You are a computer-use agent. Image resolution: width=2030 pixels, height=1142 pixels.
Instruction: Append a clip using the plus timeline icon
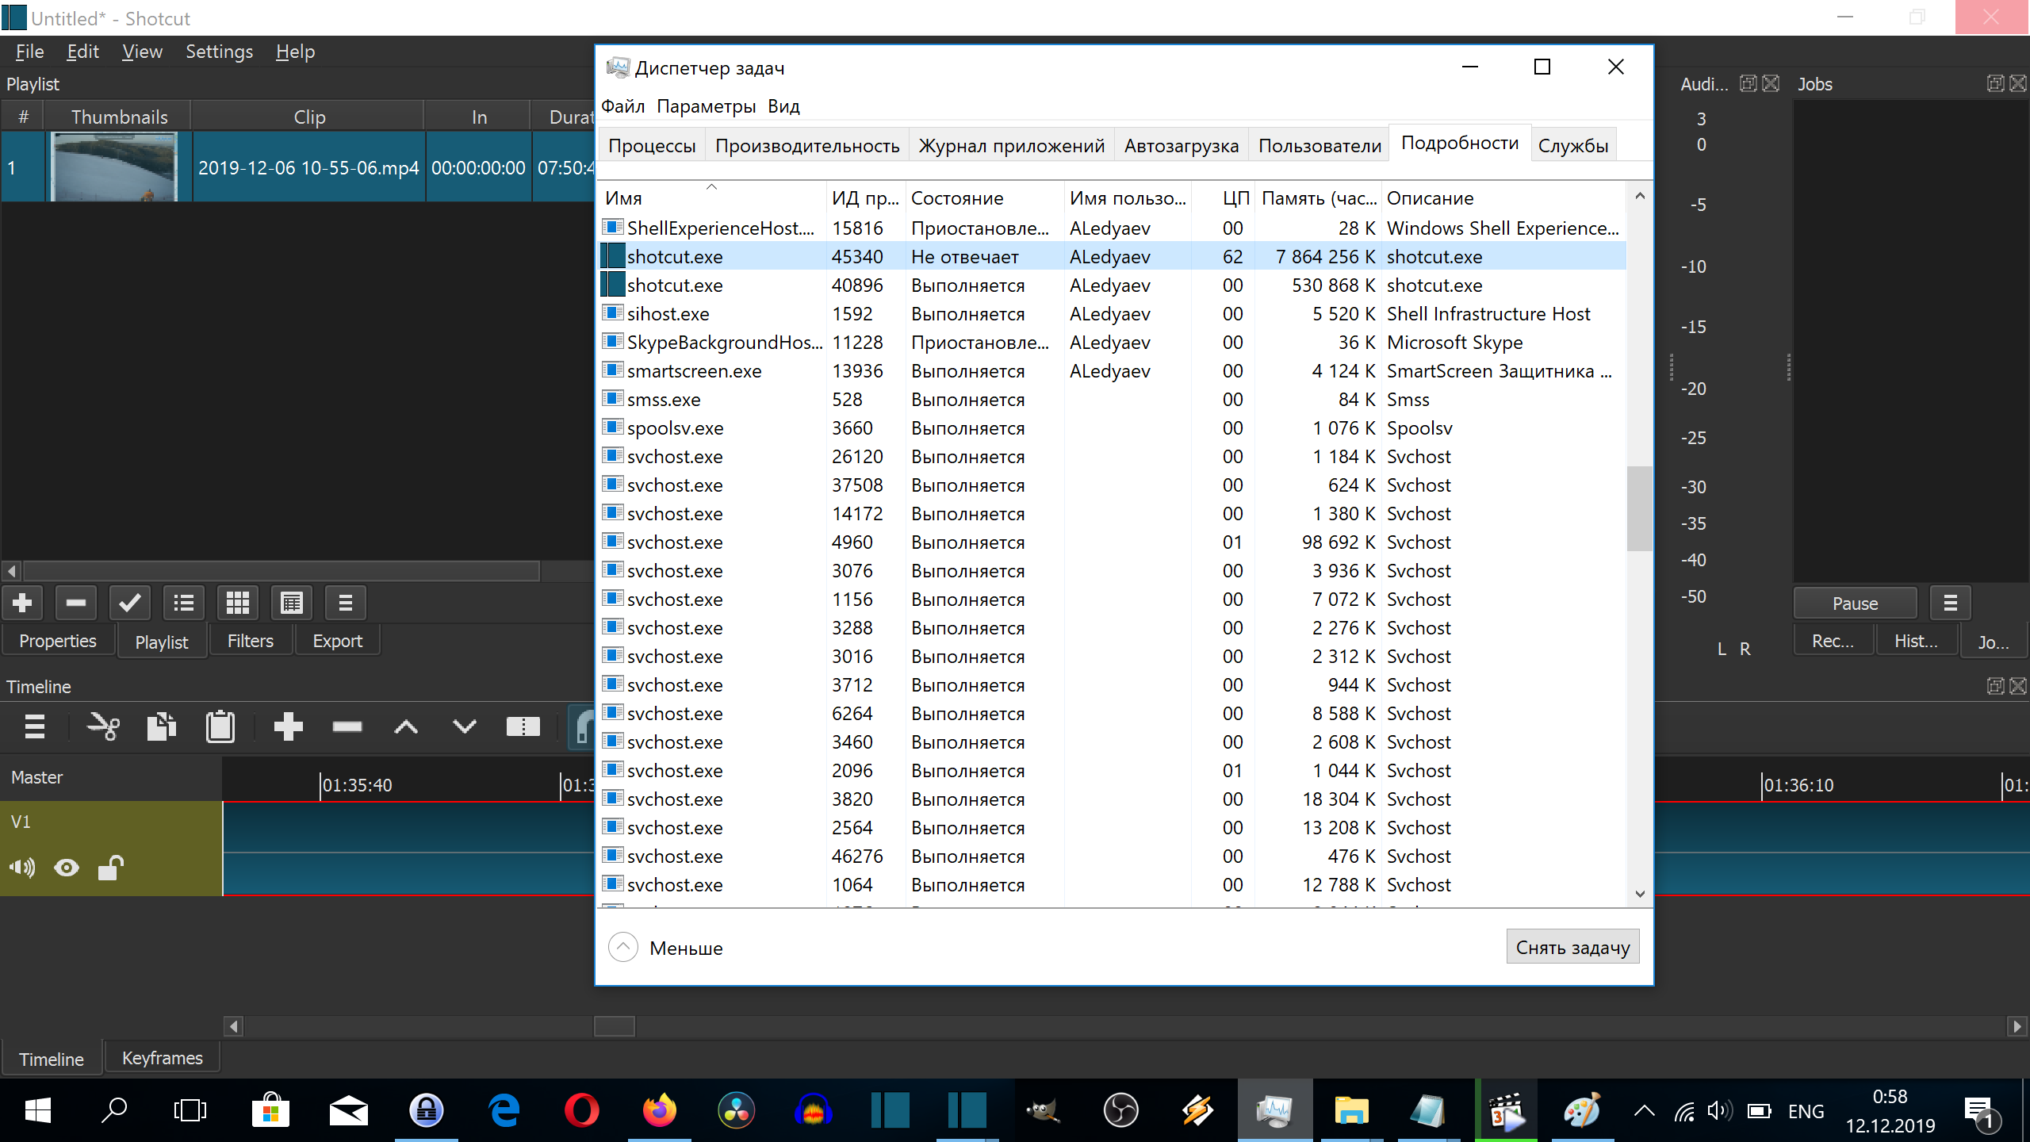coord(289,726)
